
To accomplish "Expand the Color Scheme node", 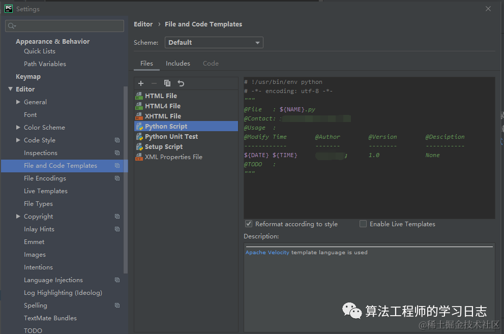I will [x=18, y=128].
